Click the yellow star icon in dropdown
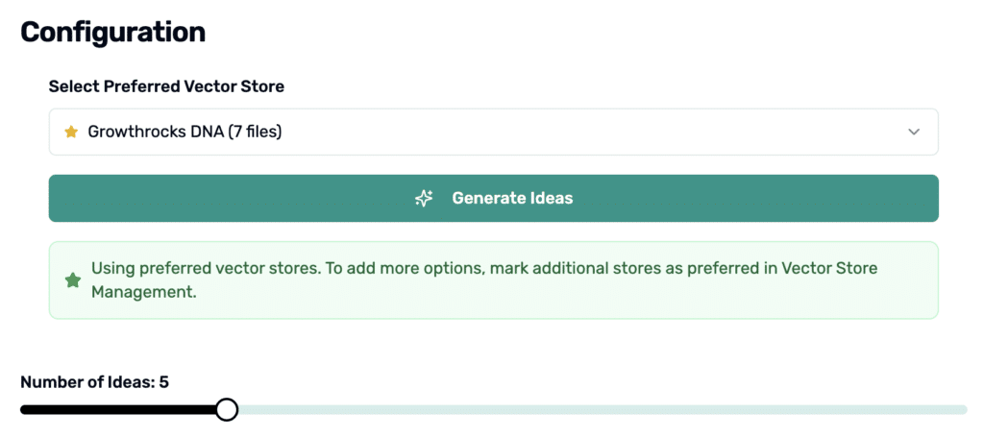This screenshot has height=437, width=984. click(71, 132)
